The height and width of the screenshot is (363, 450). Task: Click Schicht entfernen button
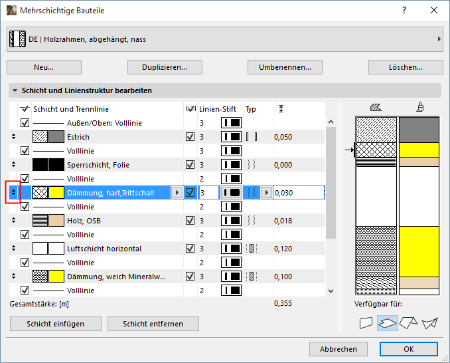coord(153,324)
